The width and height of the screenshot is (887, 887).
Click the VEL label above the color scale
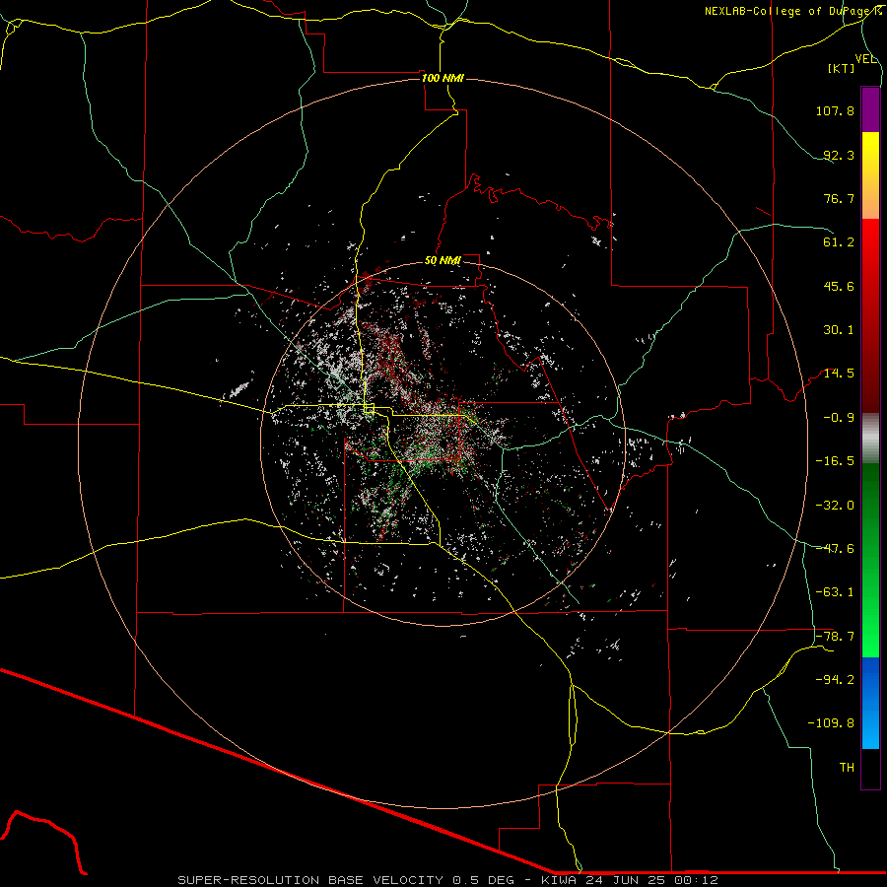pyautogui.click(x=865, y=59)
